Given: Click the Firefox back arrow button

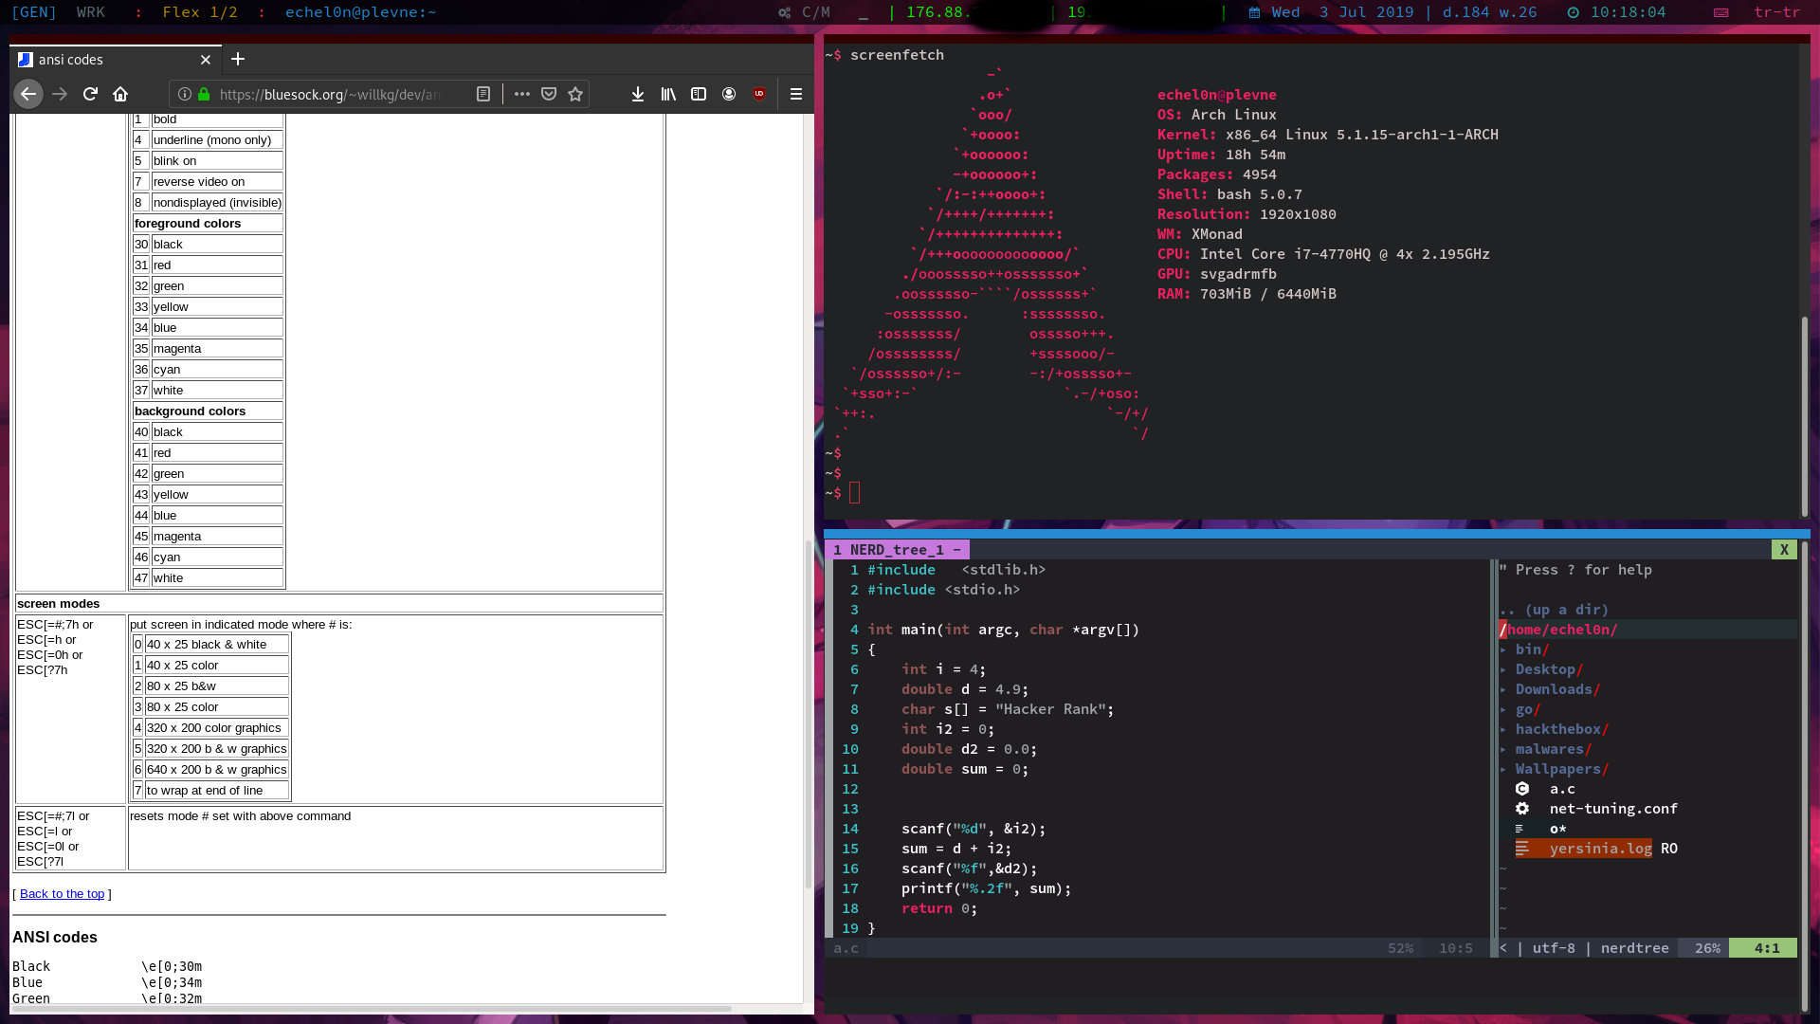Looking at the screenshot, I should click(x=28, y=94).
